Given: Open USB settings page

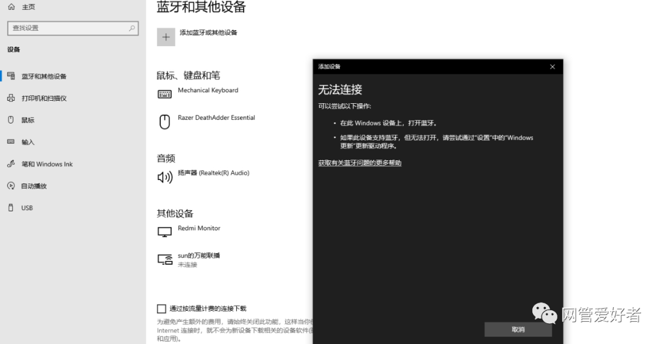Looking at the screenshot, I should [x=27, y=208].
